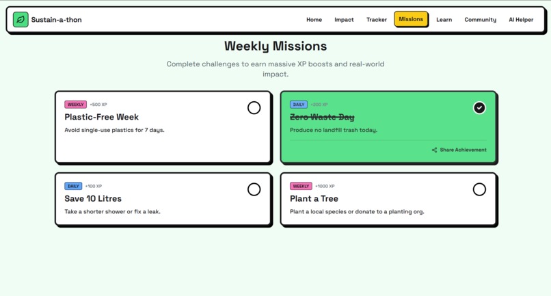The height and width of the screenshot is (296, 551).
Task: Open the Impact section
Action: pyautogui.click(x=344, y=20)
